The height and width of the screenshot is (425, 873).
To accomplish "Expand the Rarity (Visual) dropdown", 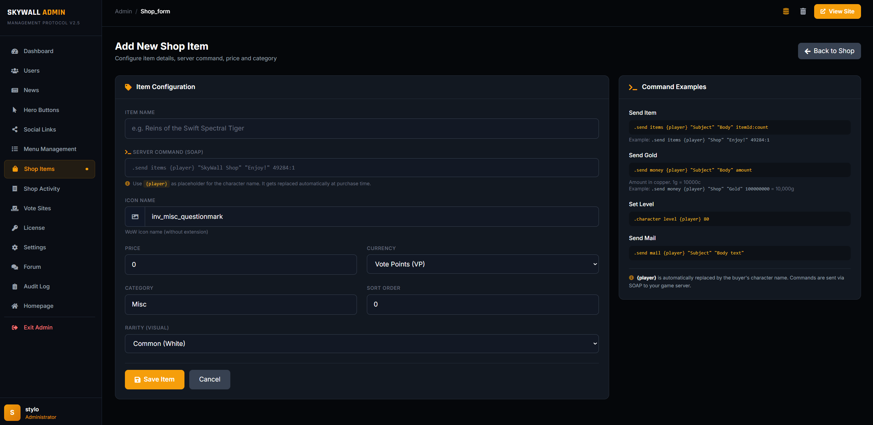I will (x=361, y=343).
